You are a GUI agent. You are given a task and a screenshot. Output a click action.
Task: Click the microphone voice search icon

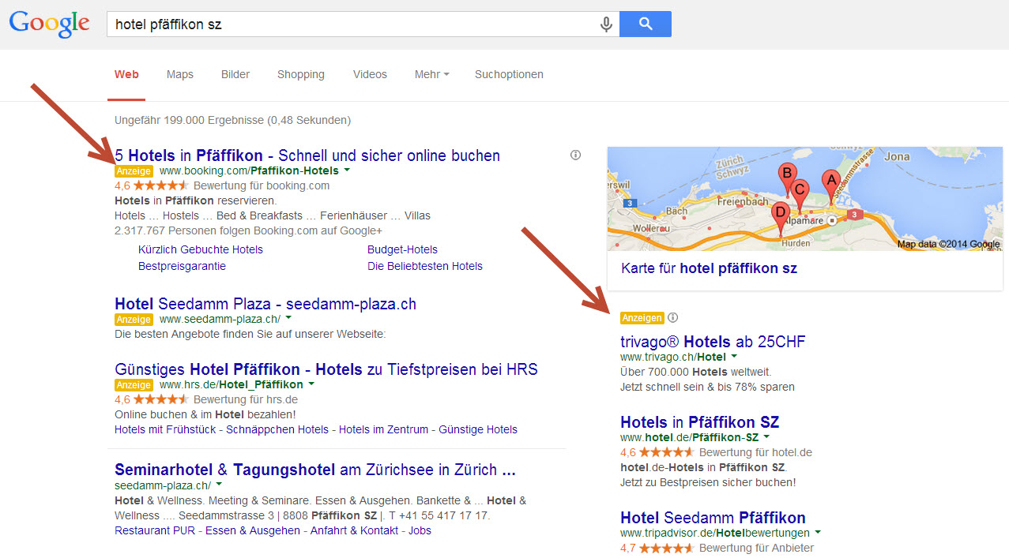[x=606, y=24]
